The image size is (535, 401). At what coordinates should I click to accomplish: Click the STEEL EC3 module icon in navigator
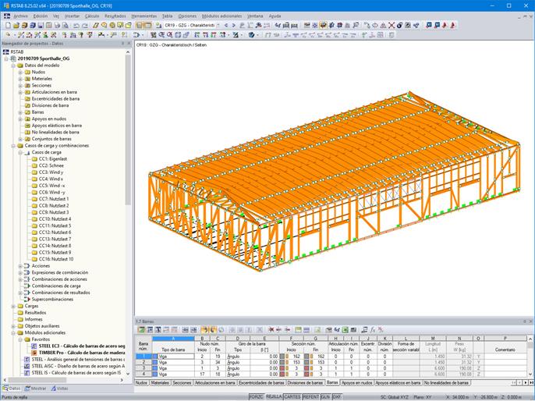point(34,346)
